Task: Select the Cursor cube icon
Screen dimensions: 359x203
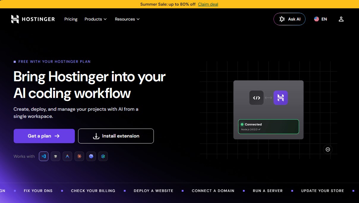Action: (x=56, y=156)
